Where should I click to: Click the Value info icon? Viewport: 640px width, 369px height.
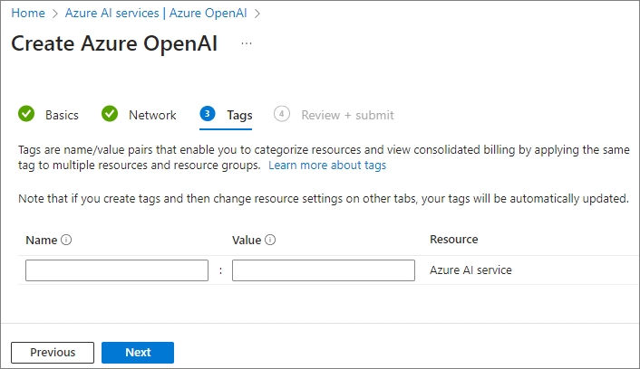click(x=270, y=240)
